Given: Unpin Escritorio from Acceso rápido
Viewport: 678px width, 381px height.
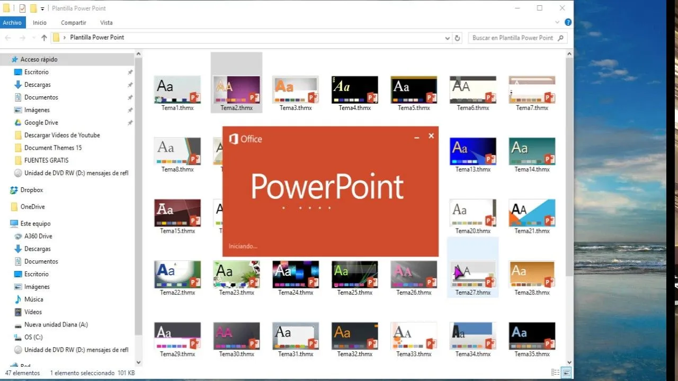Looking at the screenshot, I should (x=130, y=71).
